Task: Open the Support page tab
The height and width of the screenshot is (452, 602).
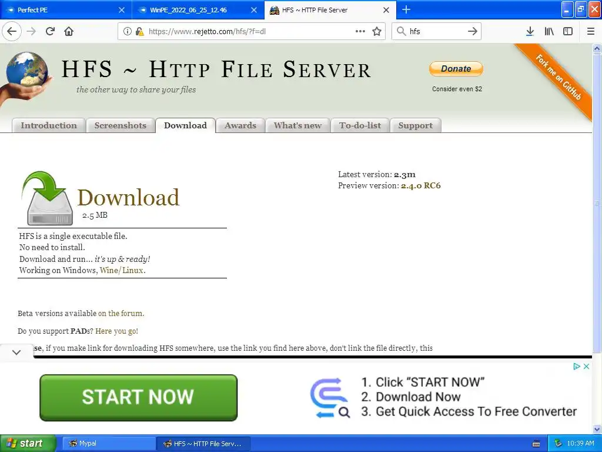Action: click(x=416, y=126)
